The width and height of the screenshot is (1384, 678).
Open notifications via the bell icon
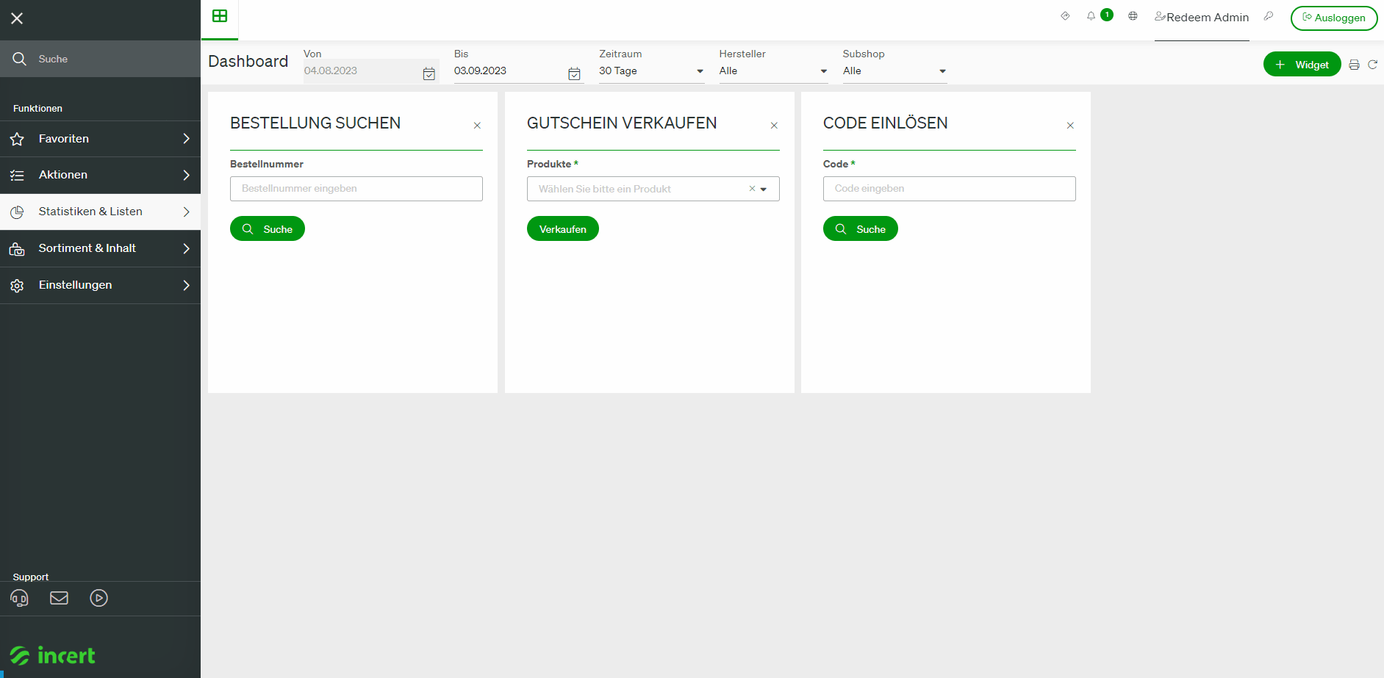pyautogui.click(x=1091, y=15)
